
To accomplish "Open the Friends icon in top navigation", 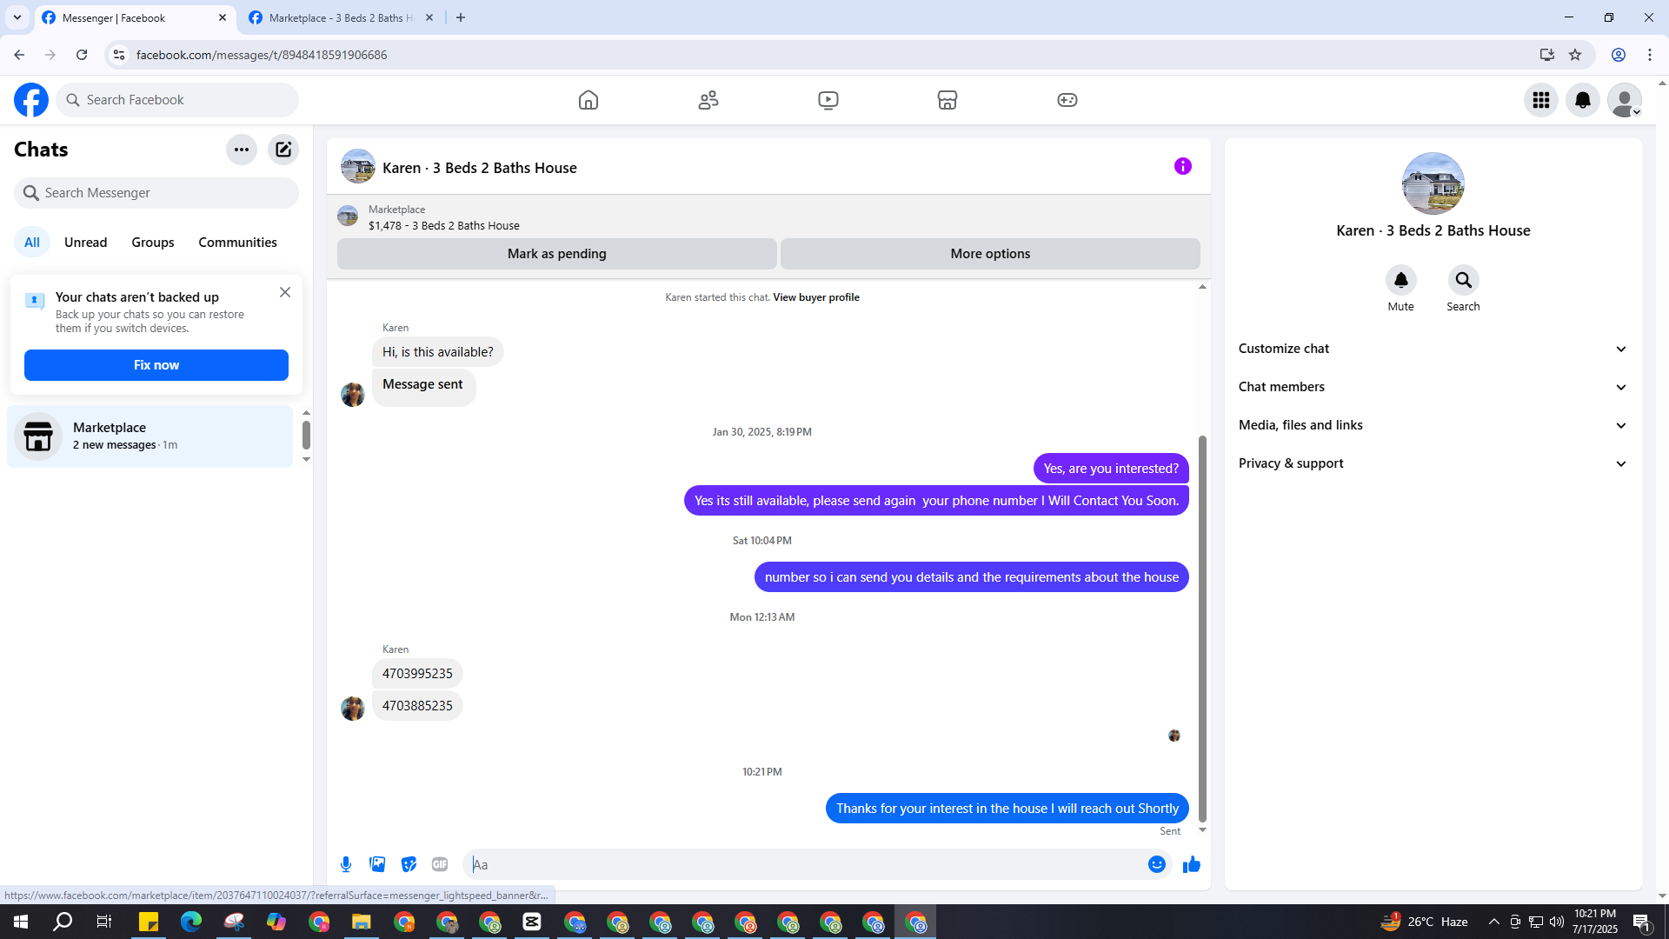I will pyautogui.click(x=708, y=100).
